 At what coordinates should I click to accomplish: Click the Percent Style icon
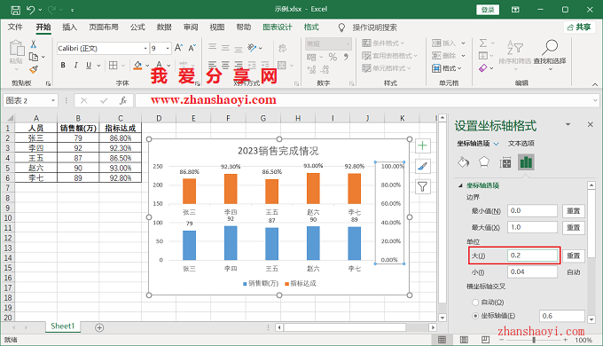[x=333, y=57]
